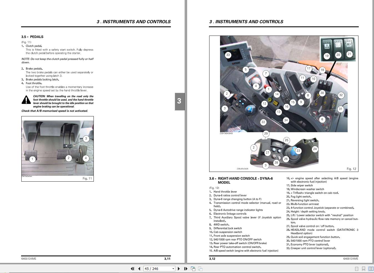
Task: Click the page number field showing 45 / 246
Action: 157,269
